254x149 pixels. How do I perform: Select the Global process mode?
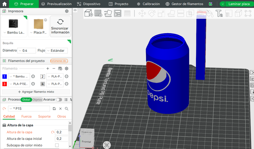coord(26,100)
